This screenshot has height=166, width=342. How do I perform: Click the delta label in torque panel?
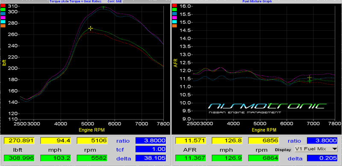tap(124, 159)
